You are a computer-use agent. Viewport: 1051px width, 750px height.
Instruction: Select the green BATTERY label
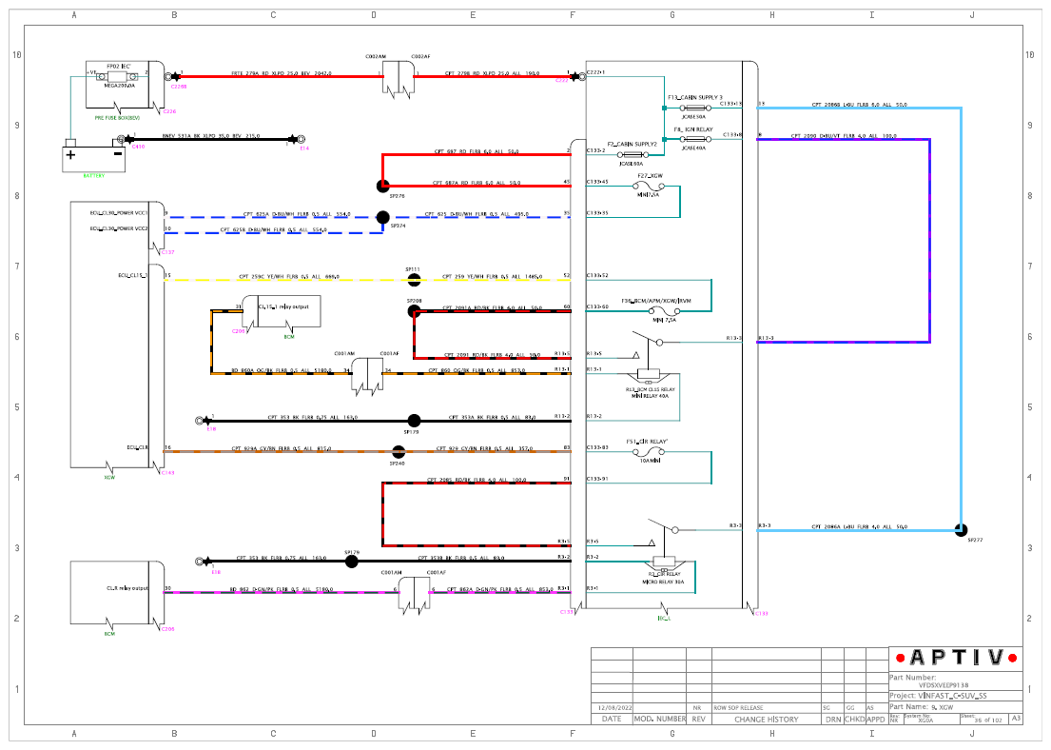(x=94, y=176)
